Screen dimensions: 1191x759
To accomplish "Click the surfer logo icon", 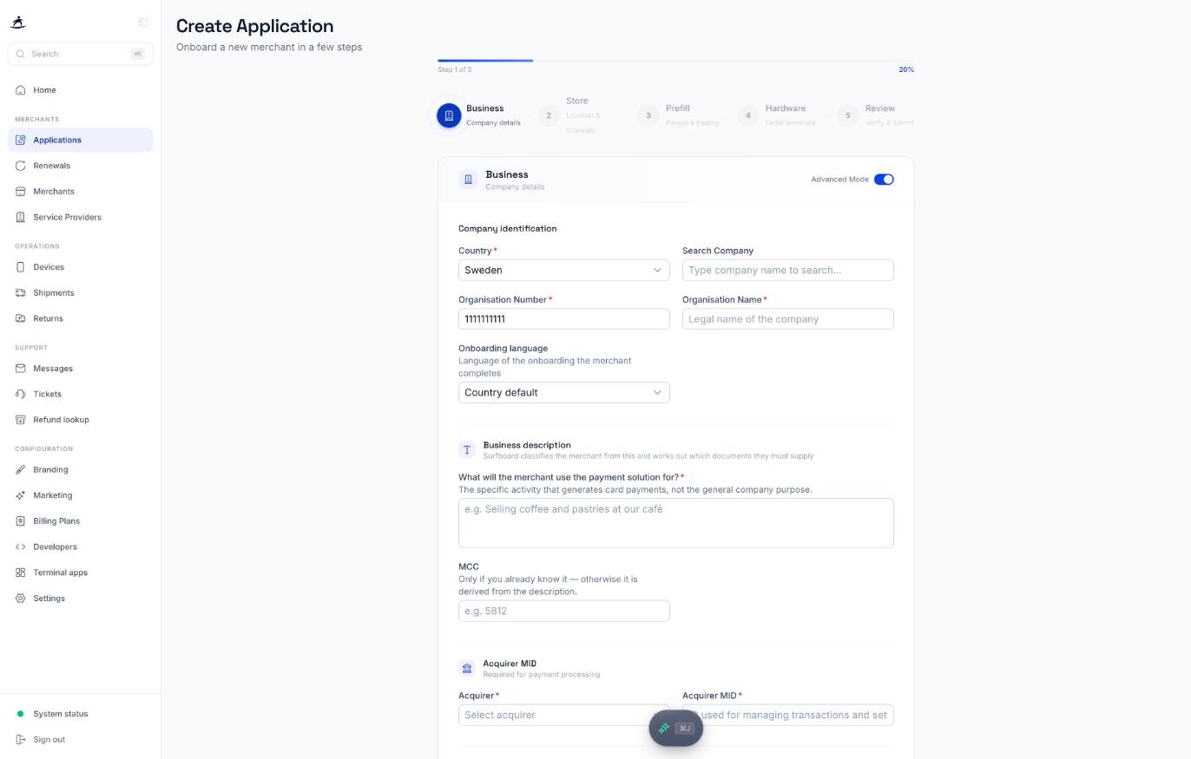I will [x=18, y=23].
